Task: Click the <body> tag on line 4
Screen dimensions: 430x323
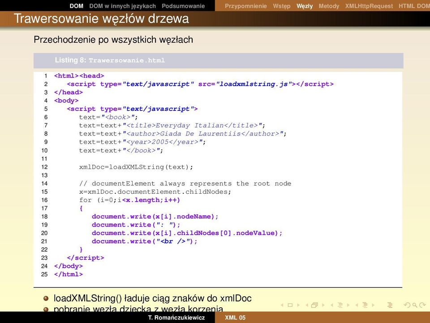Action: click(x=66, y=100)
